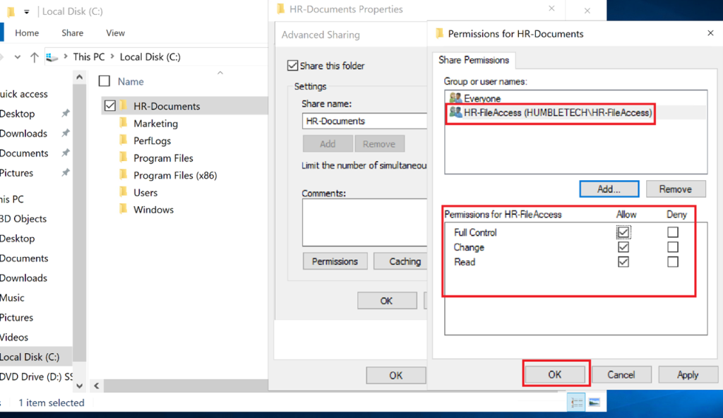Click the Share name text field

tap(364, 121)
